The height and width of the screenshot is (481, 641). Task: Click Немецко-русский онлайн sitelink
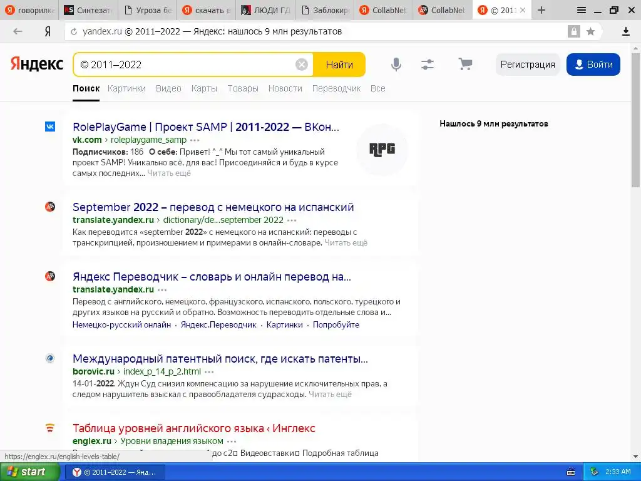coord(122,325)
